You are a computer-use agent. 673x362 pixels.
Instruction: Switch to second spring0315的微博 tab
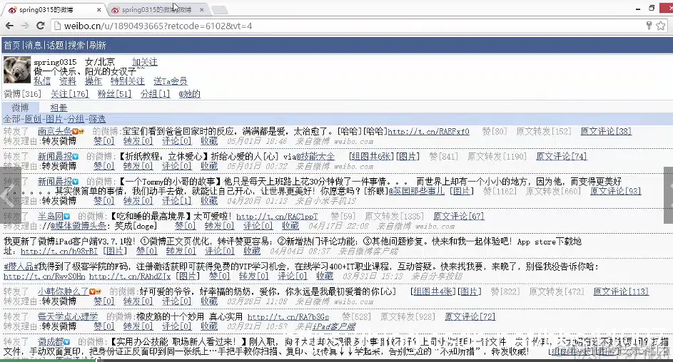[157, 9]
